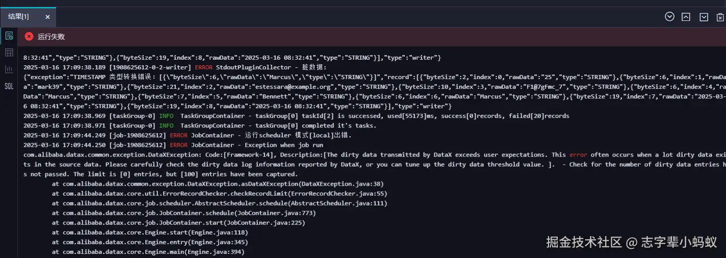The width and height of the screenshot is (726, 258).
Task: Expand panel with boxed down-arrow
Action: pos(704,17)
